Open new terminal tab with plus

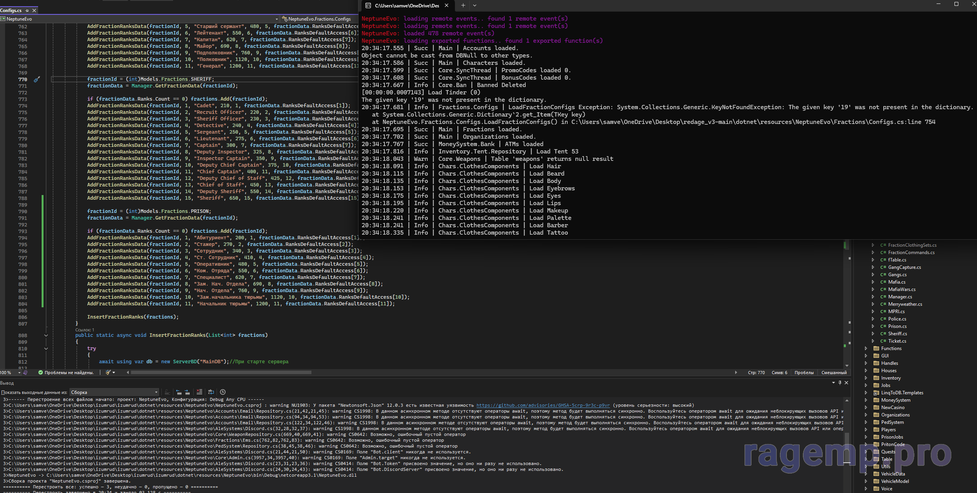tap(463, 5)
